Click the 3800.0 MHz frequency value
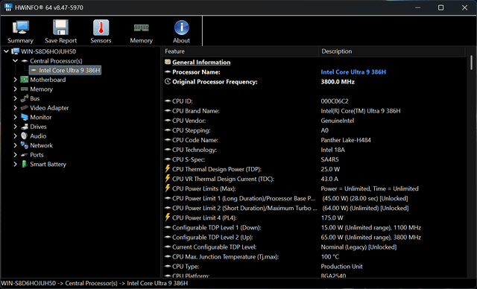This screenshot has height=289, width=477. coord(338,82)
